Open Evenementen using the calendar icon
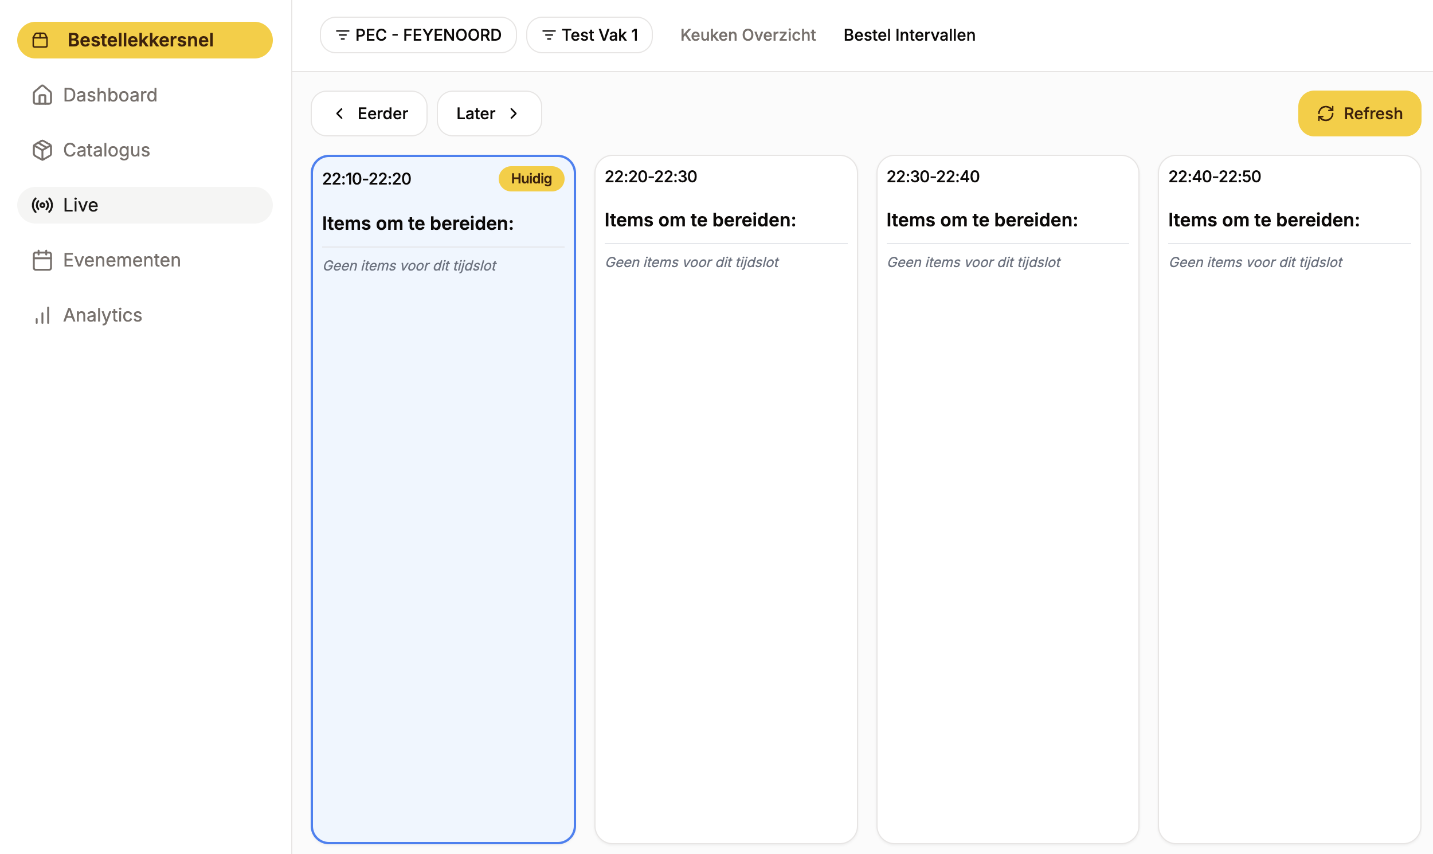The width and height of the screenshot is (1433, 854). coord(42,260)
